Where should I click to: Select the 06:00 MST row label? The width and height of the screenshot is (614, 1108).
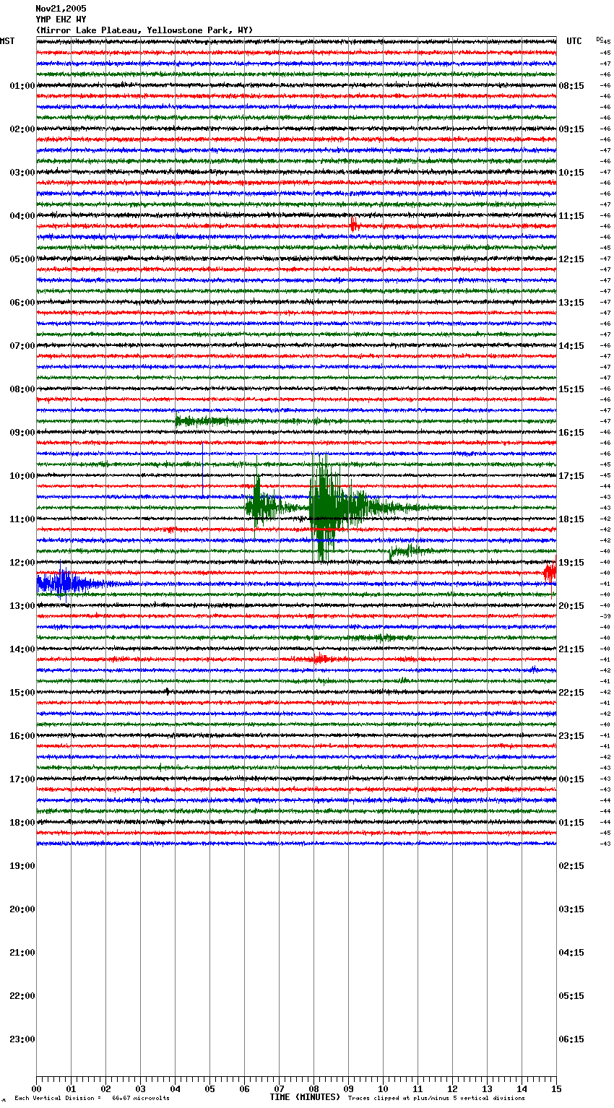(x=22, y=303)
